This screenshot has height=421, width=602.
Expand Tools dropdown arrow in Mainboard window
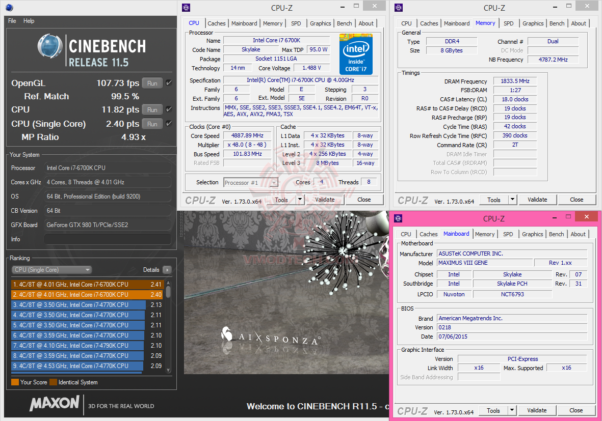(x=512, y=411)
